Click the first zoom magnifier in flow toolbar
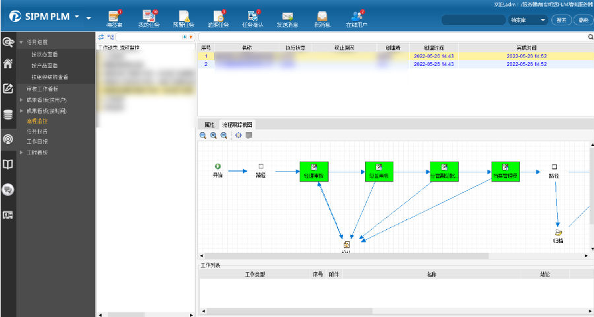This screenshot has height=317, width=594. [x=203, y=135]
